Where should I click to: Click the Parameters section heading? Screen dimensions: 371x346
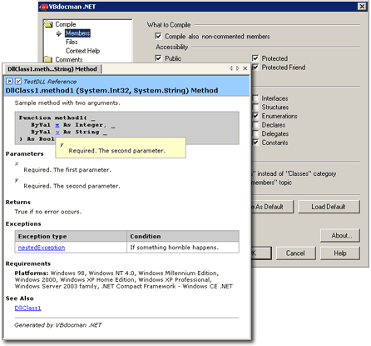[25, 153]
